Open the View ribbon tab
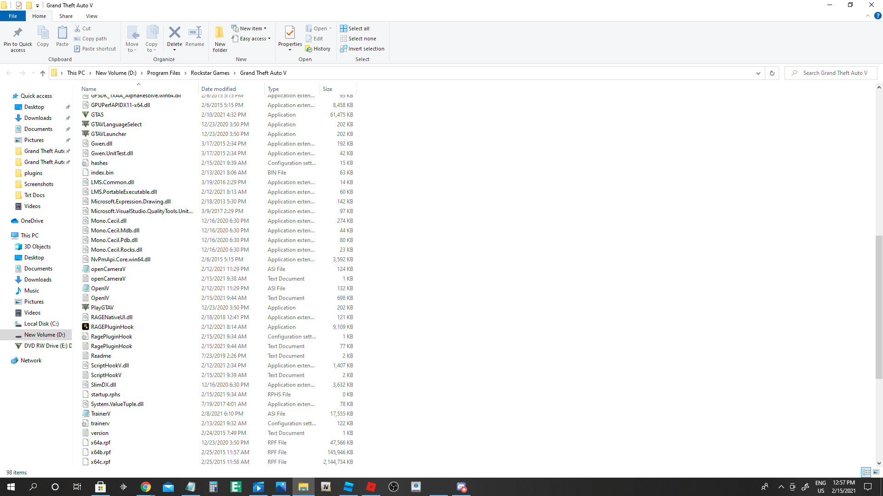883x496 pixels. 92,16
